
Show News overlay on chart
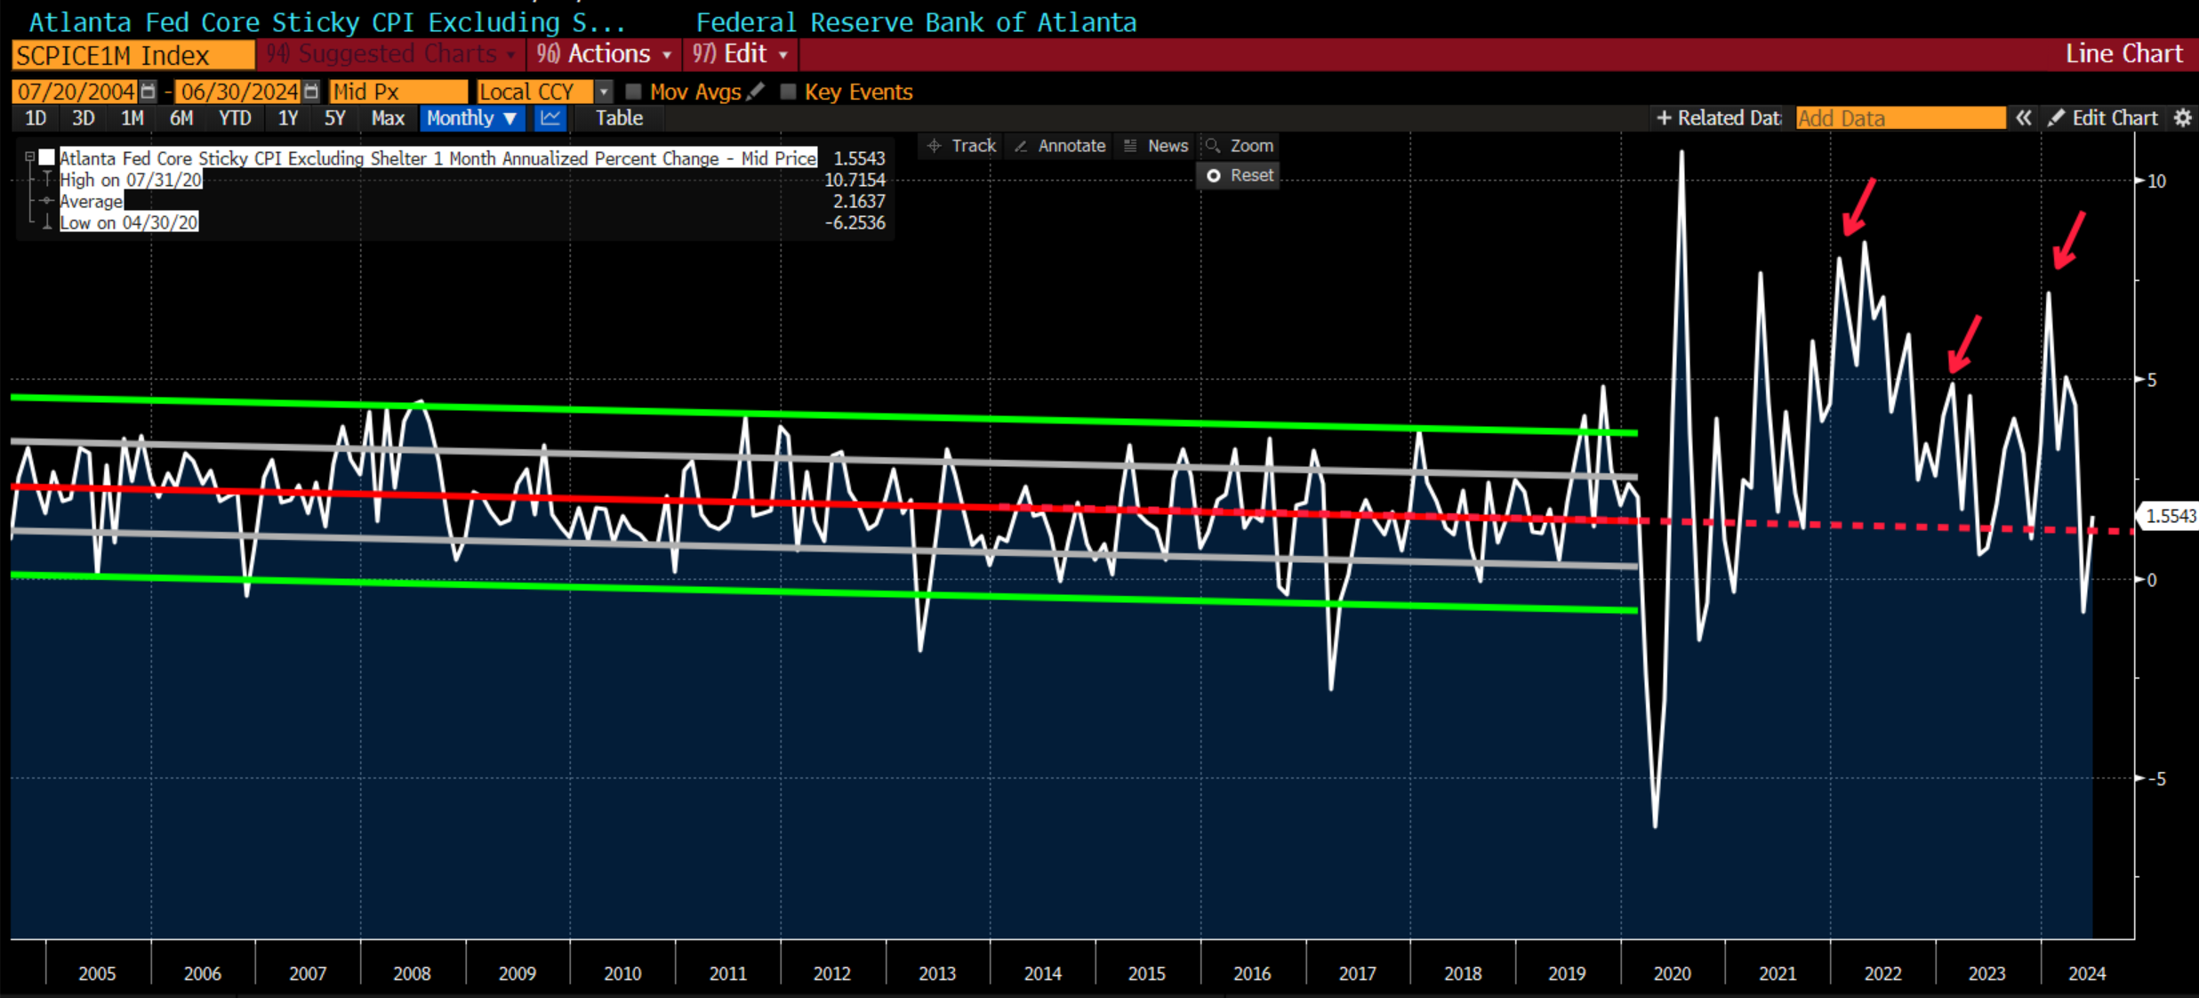pyautogui.click(x=1156, y=146)
